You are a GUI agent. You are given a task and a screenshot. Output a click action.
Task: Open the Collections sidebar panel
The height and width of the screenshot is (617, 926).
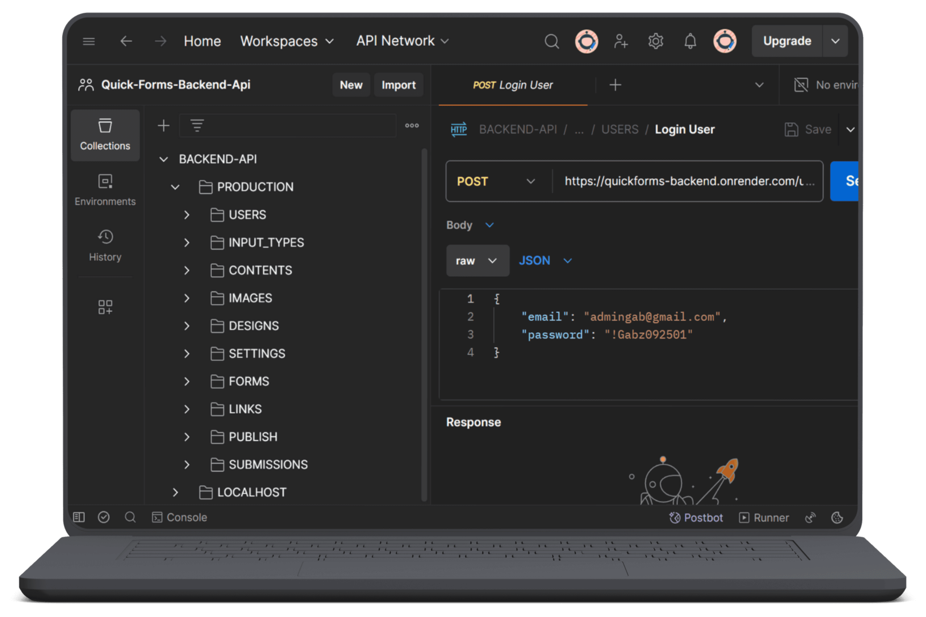pyautogui.click(x=105, y=135)
